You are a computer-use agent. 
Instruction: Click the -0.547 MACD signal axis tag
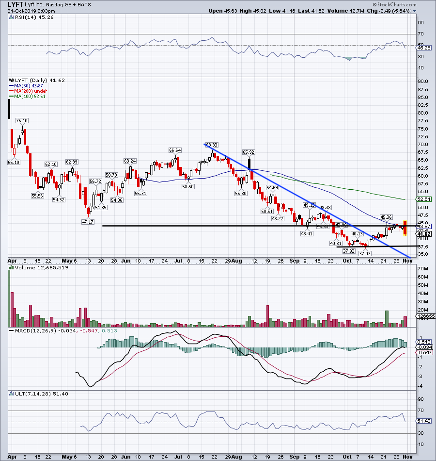coord(424,352)
